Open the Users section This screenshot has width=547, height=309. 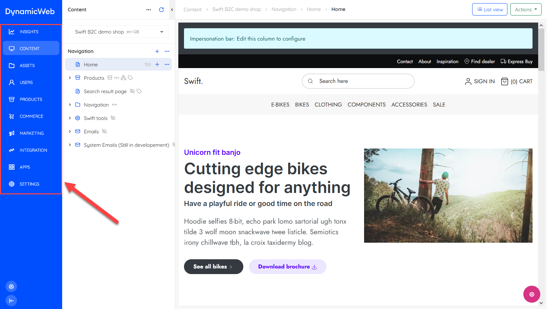(31, 82)
